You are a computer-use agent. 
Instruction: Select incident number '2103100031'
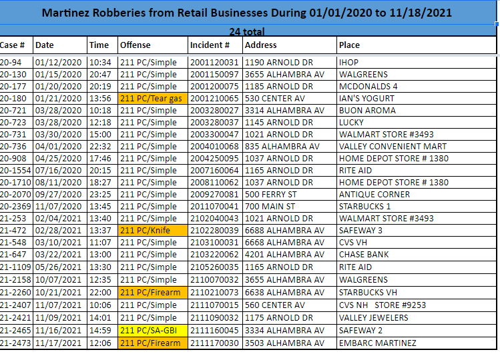coord(215,242)
